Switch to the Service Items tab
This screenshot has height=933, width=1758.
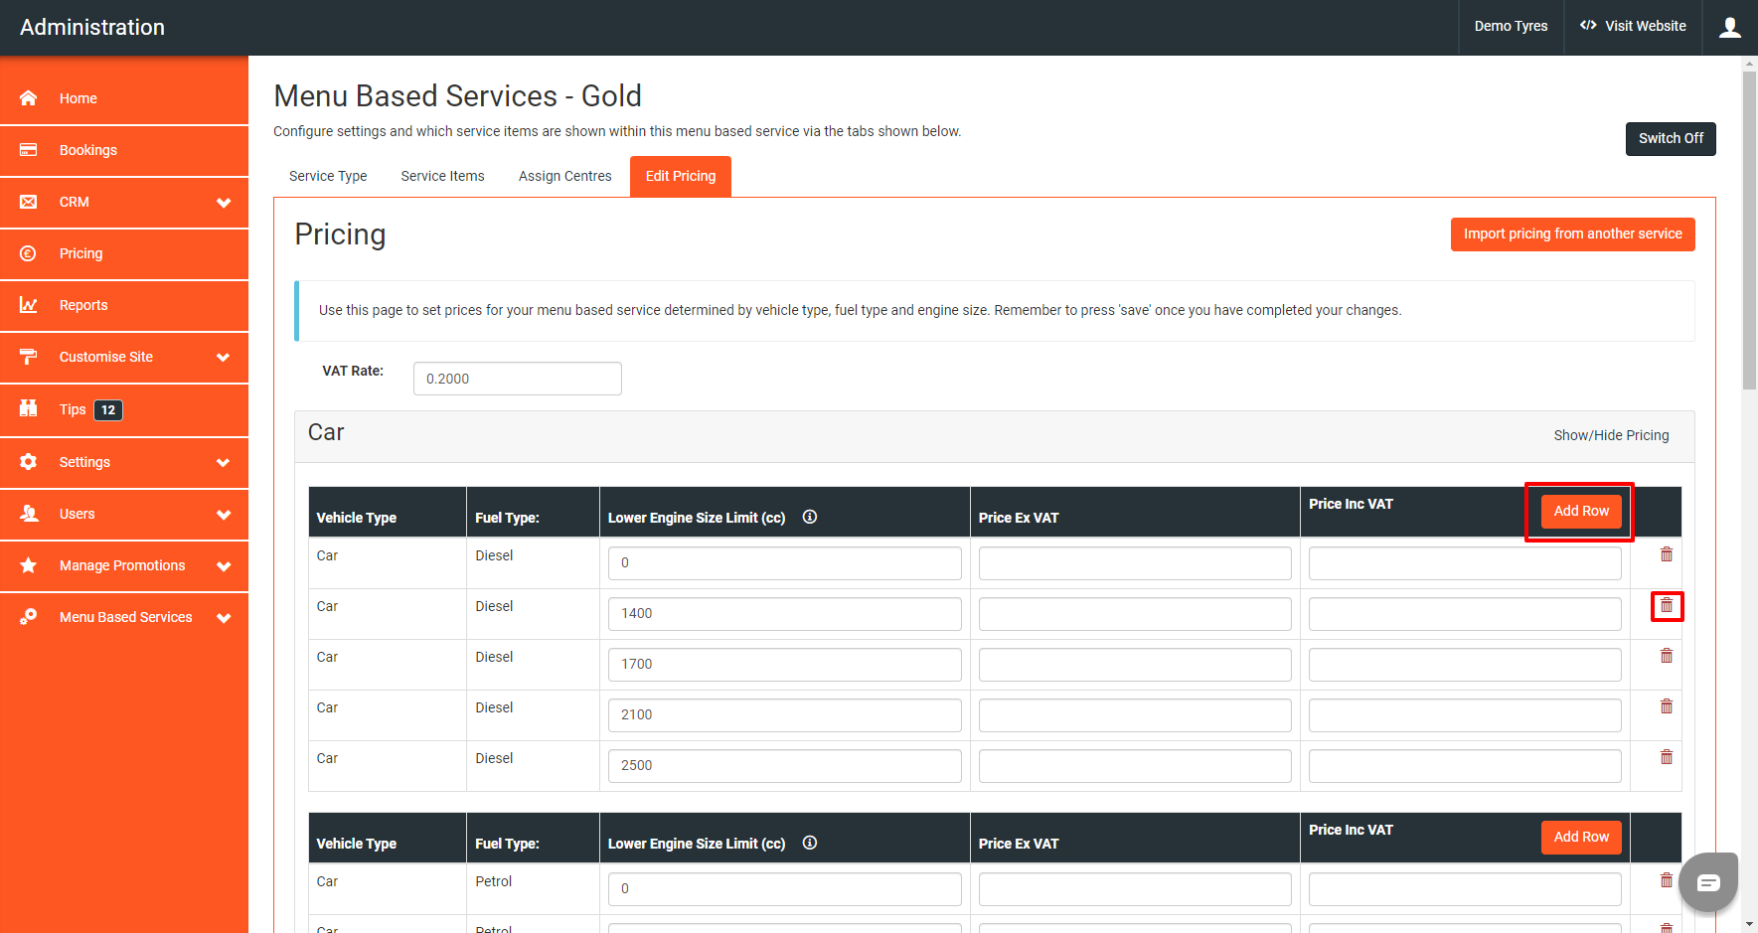442,176
